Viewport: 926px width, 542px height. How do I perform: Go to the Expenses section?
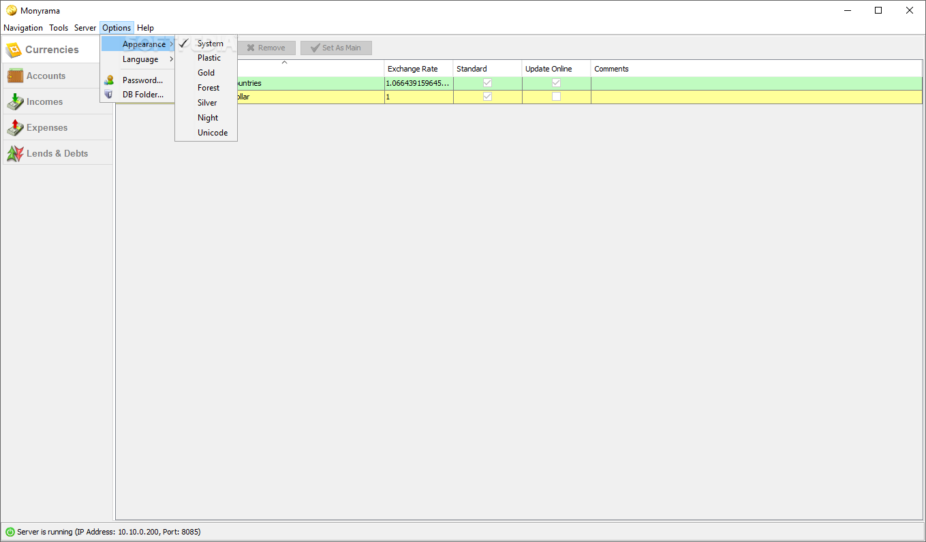[x=57, y=127]
